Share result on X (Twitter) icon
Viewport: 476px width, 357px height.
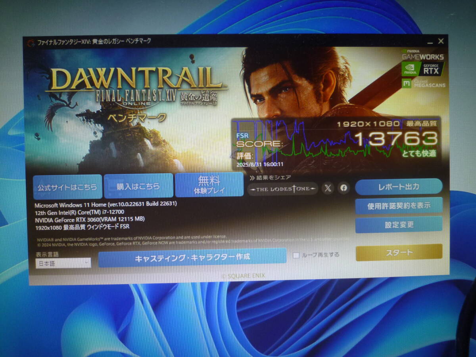click(x=328, y=188)
